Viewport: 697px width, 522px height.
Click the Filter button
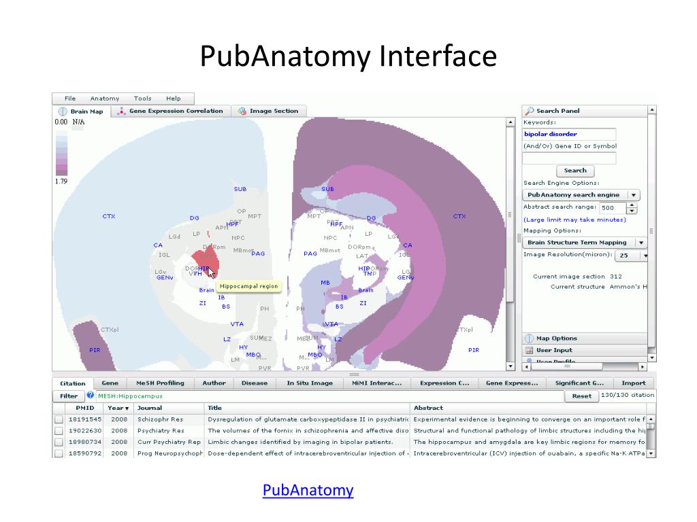[69, 396]
